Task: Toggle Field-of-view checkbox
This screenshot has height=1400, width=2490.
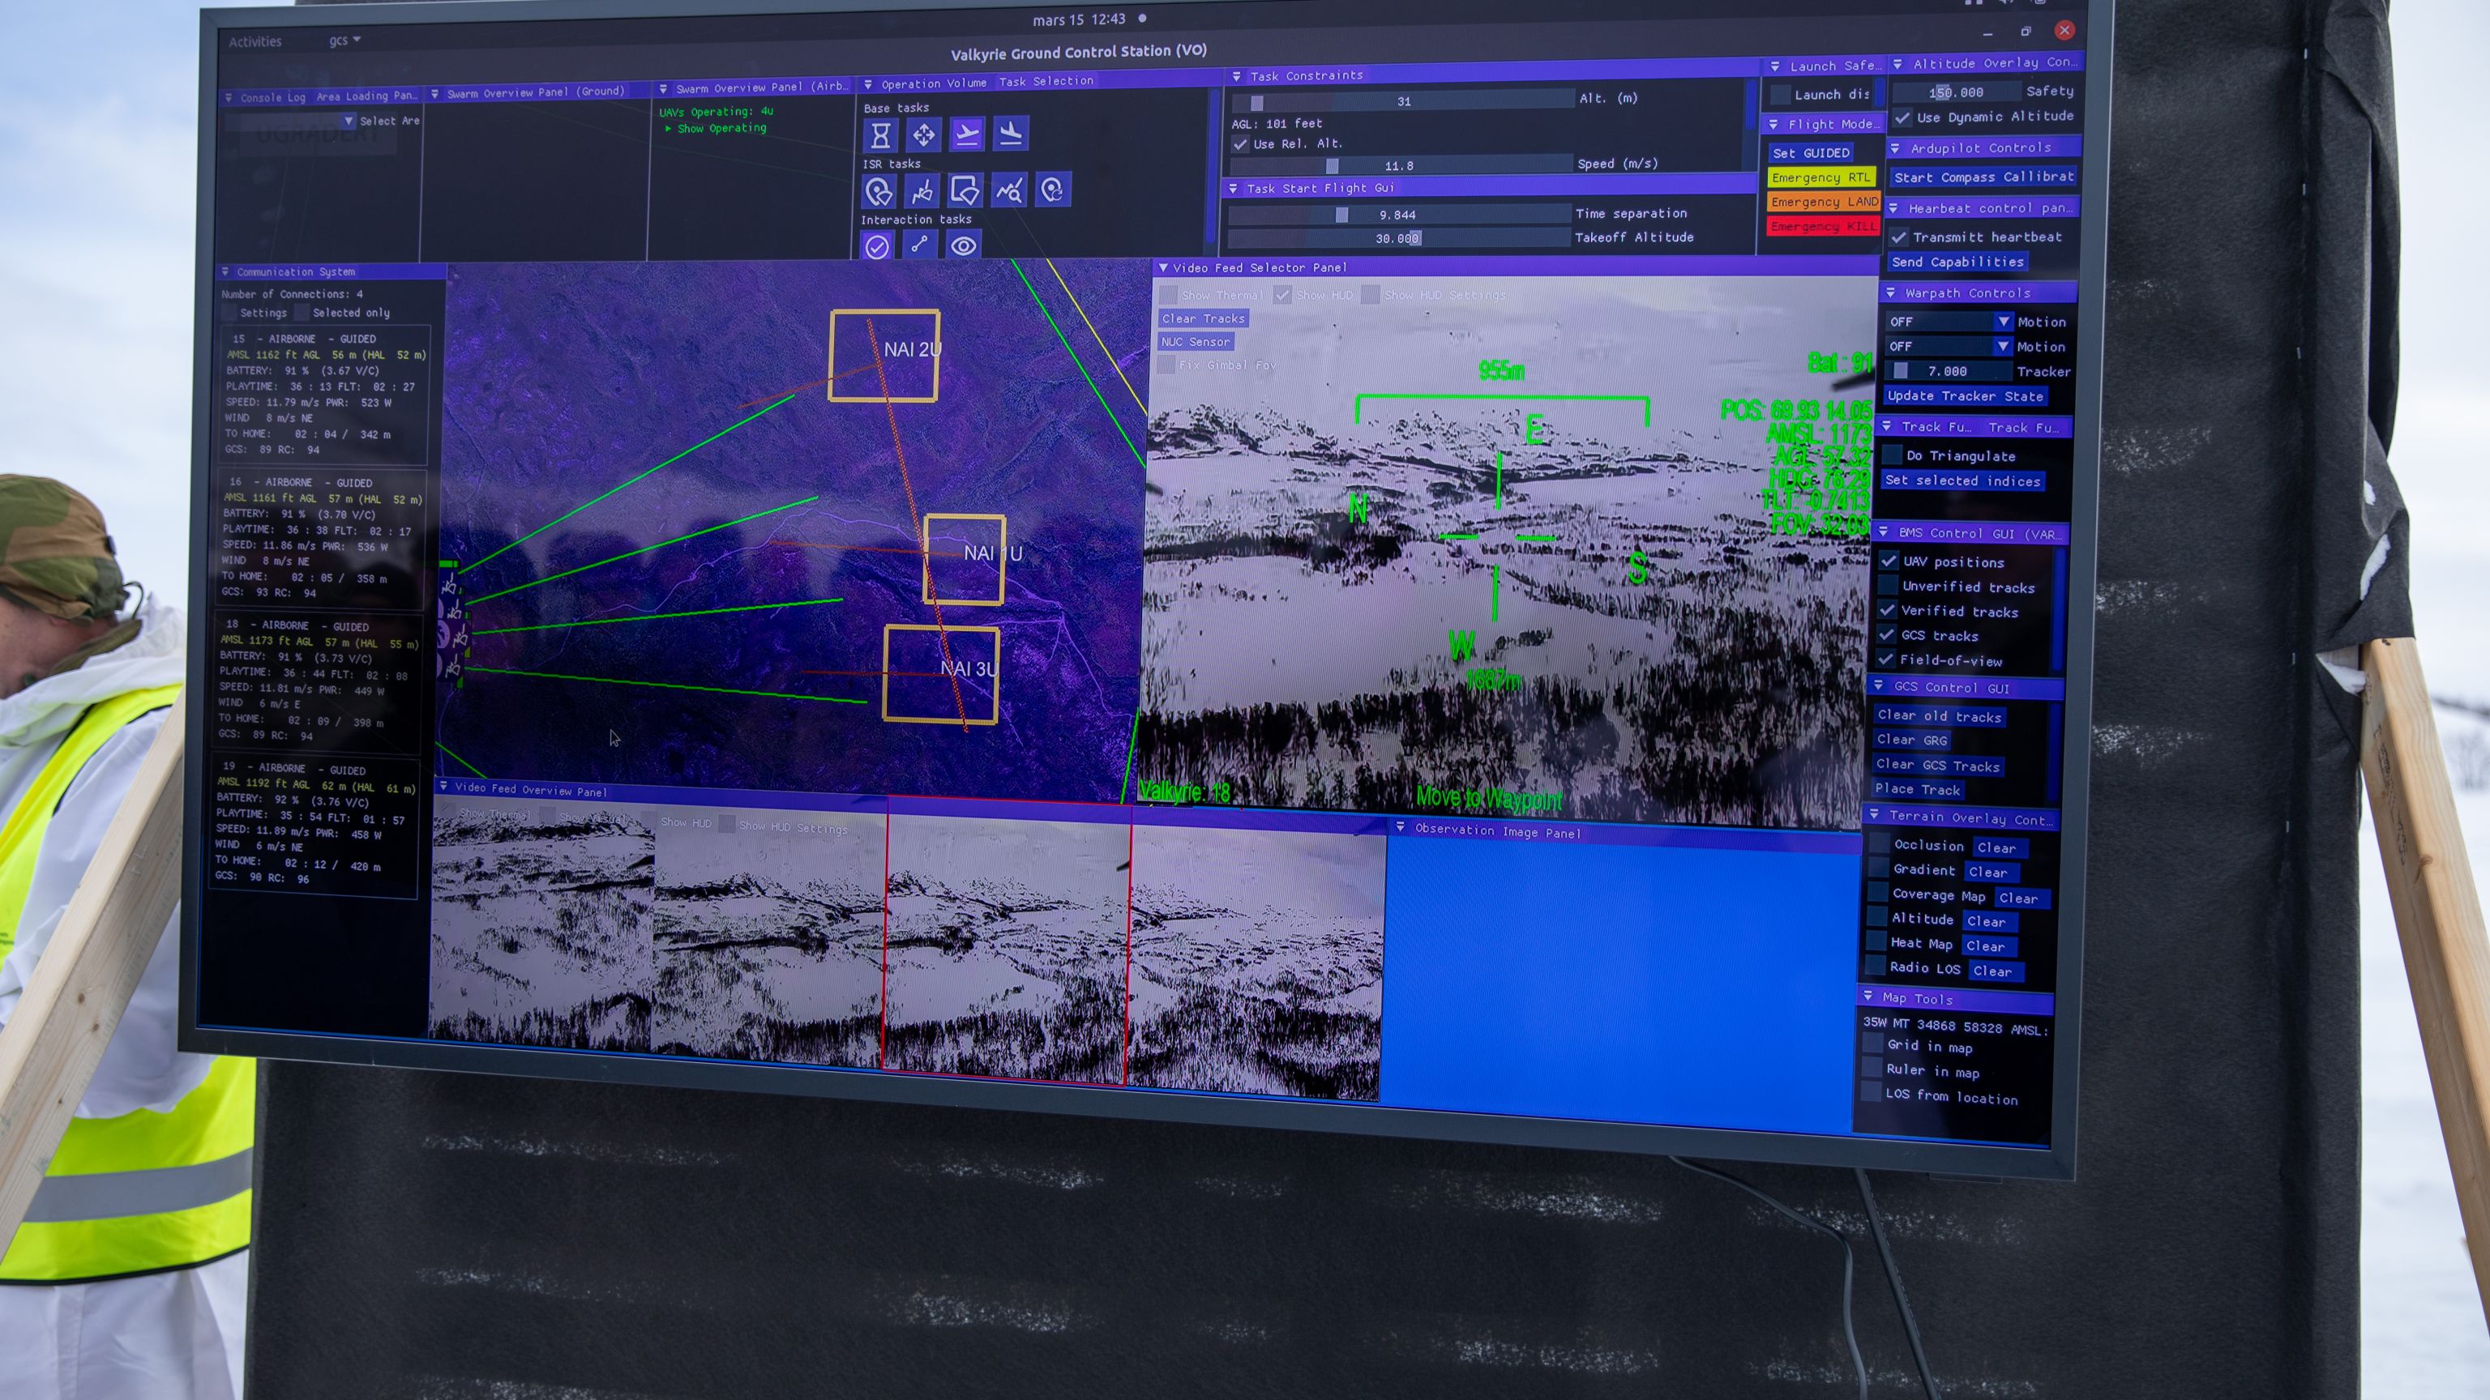Action: click(1885, 659)
